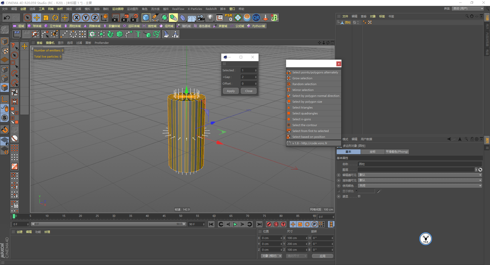The image size is (490, 265).
Task: Click the PSR reset icon
Action: [228, 18]
